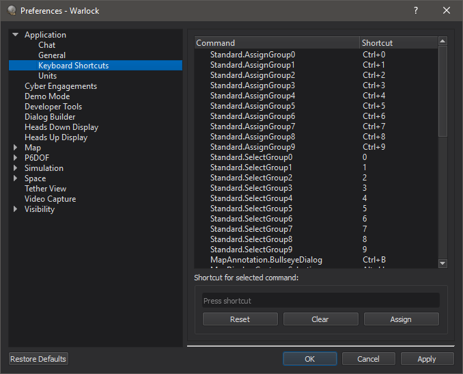This screenshot has width=463, height=374.
Task: Select Cyber Engagements category
Action: click(61, 86)
